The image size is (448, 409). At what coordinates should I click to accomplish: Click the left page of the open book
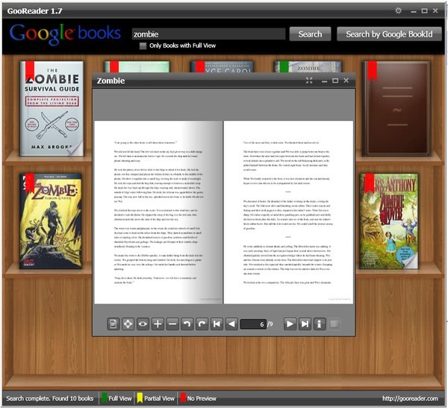click(158, 212)
